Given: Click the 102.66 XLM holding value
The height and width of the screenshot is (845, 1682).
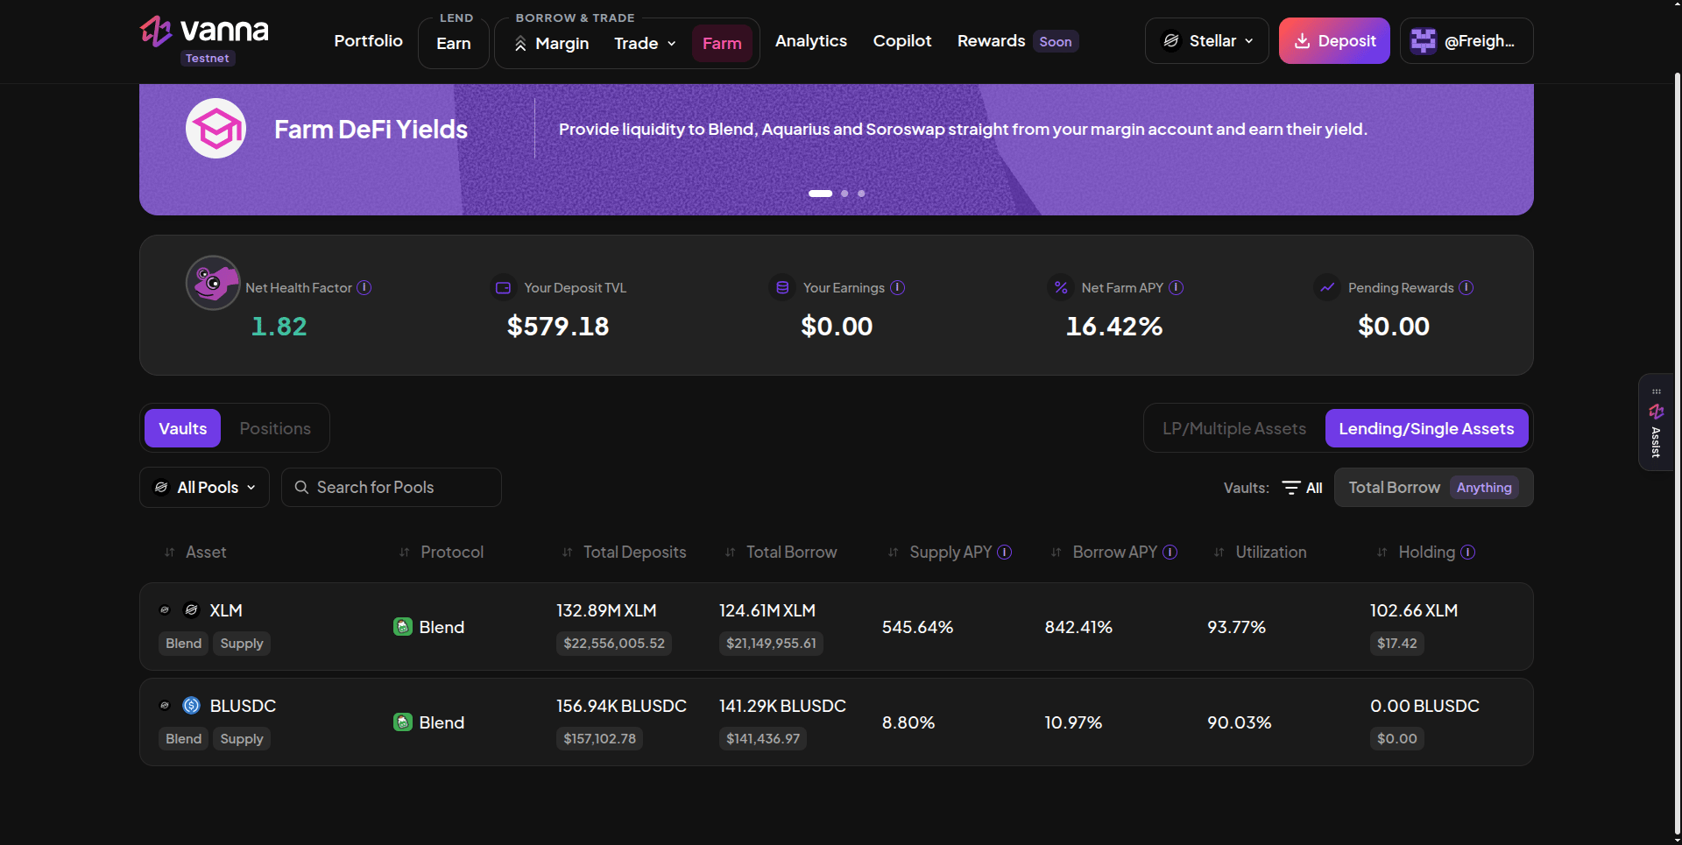Looking at the screenshot, I should (1414, 610).
